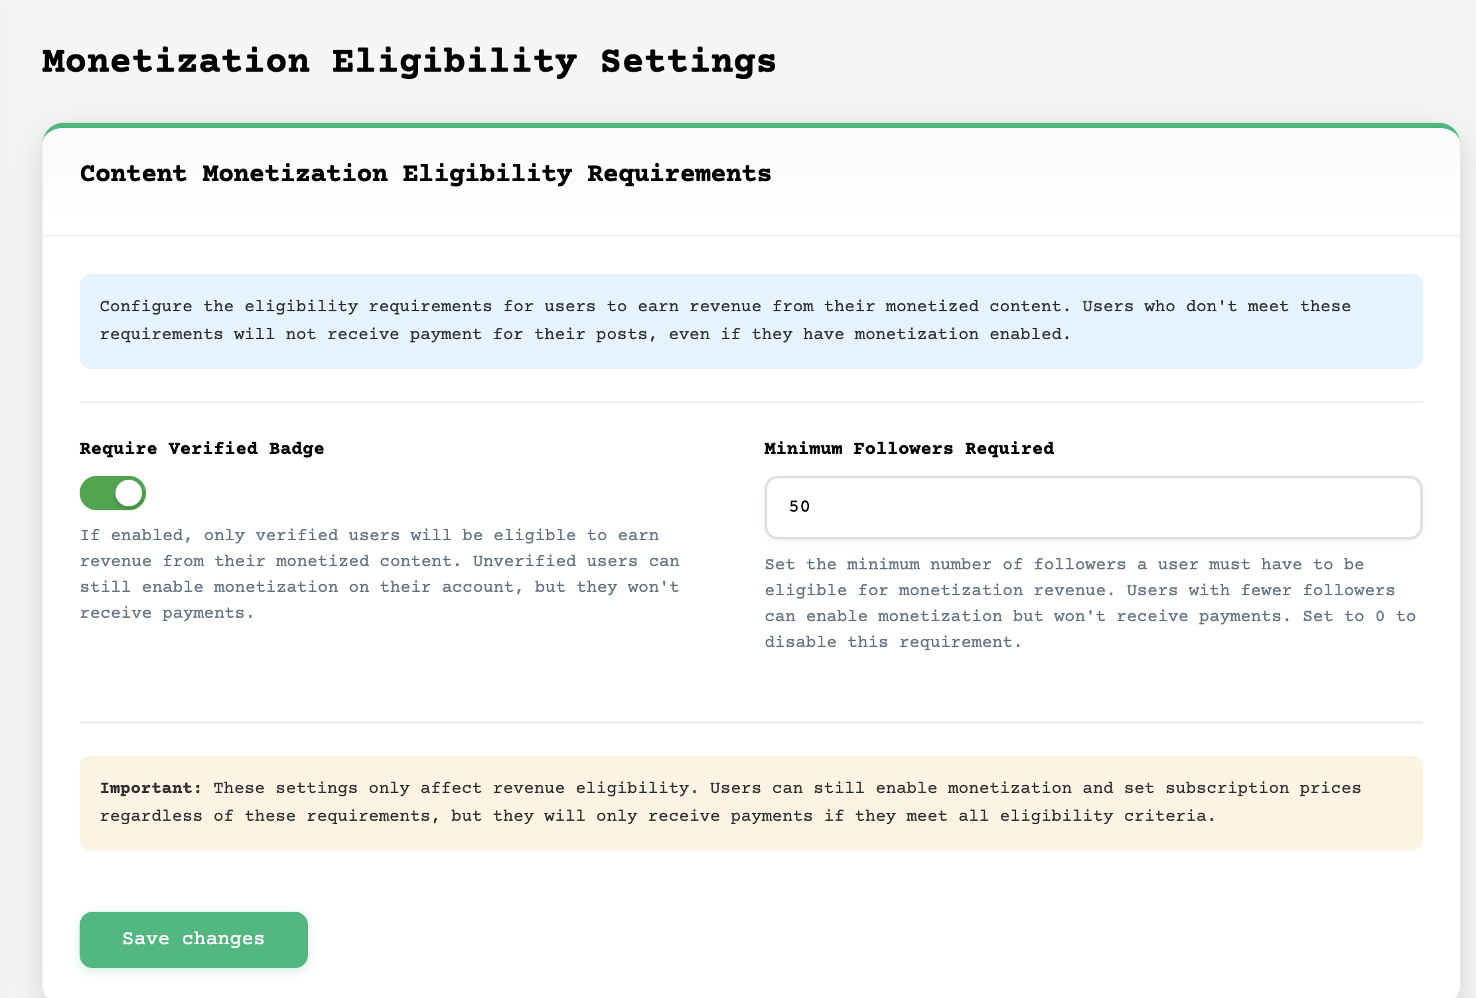Click the Content Monetization Eligibility Requirements title
This screenshot has width=1476, height=998.
[x=425, y=173]
